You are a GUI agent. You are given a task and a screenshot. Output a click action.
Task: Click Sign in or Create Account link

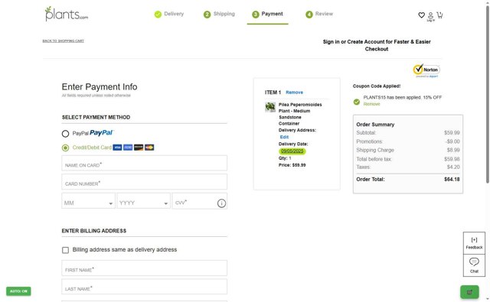377,45
